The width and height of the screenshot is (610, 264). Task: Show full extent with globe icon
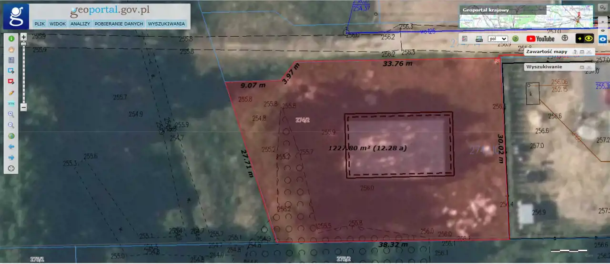click(11, 136)
